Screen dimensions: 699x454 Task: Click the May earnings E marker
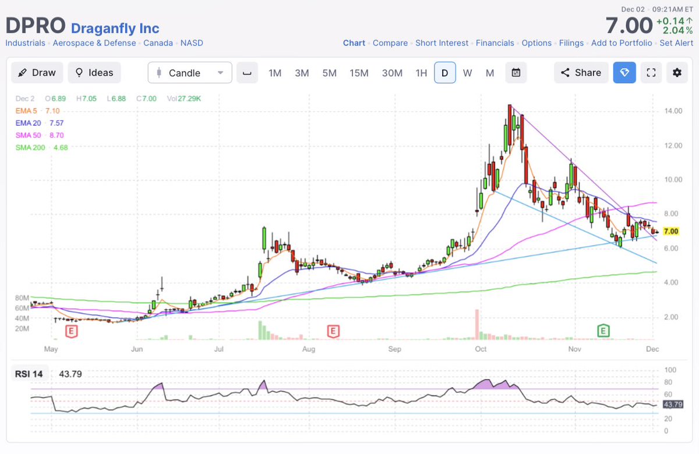click(x=71, y=331)
